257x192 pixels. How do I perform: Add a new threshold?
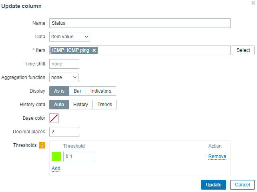coord(56,168)
